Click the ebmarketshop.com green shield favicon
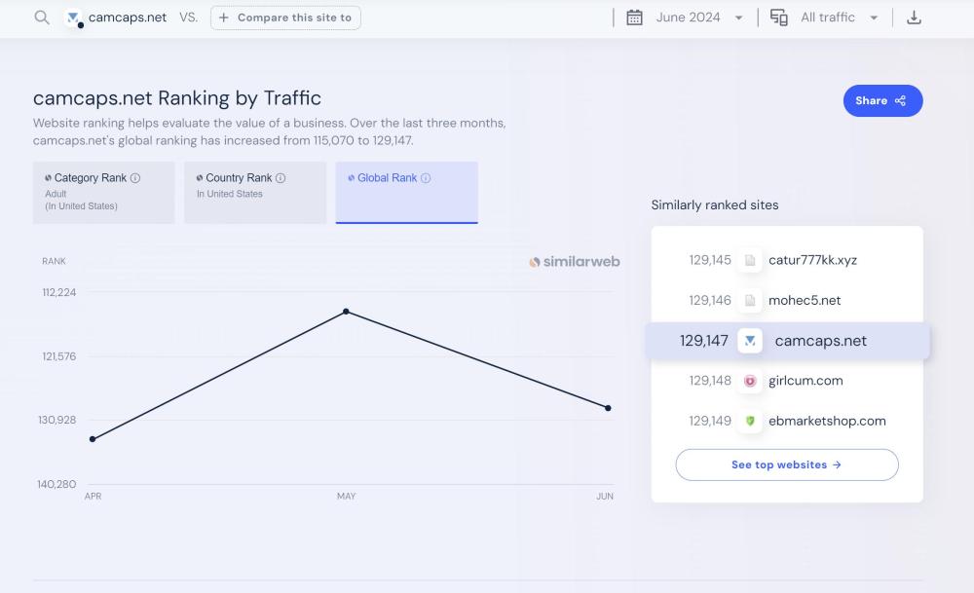 pos(750,421)
